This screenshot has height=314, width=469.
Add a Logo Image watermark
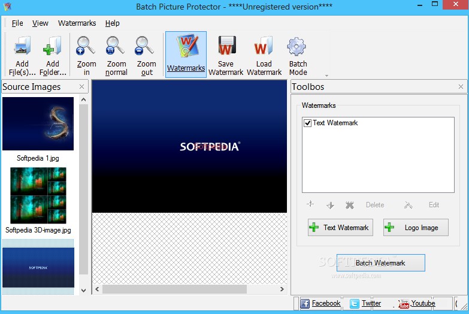tap(416, 228)
